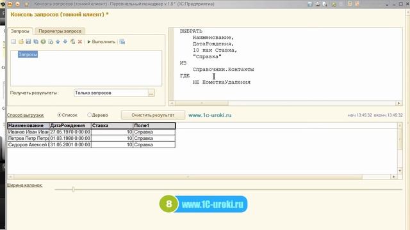The height and width of the screenshot is (230, 410).
Task: Click the title bar calculator icon
Action: click(350, 4)
